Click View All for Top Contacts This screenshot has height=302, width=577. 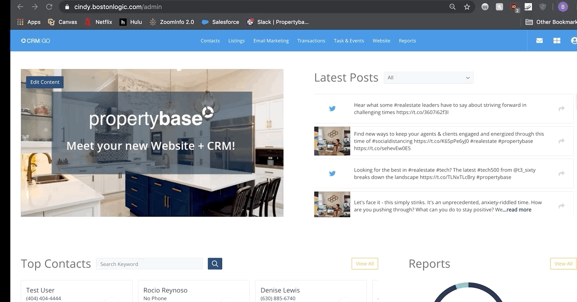[x=365, y=264]
